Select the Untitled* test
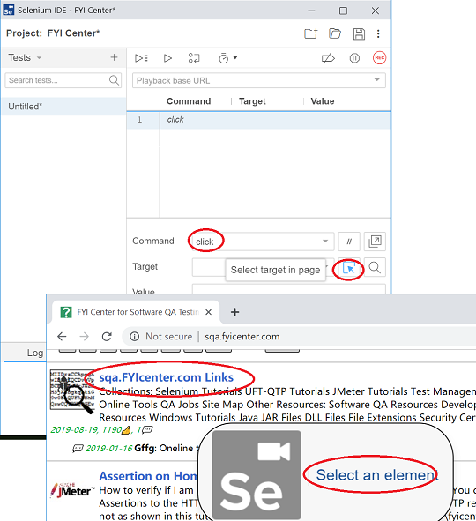The image size is (476, 521). [63, 107]
